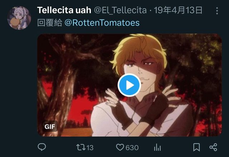Image resolution: width=229 pixels, height=157 pixels.
Task: Share the tweet via share icon
Action: pos(213,147)
